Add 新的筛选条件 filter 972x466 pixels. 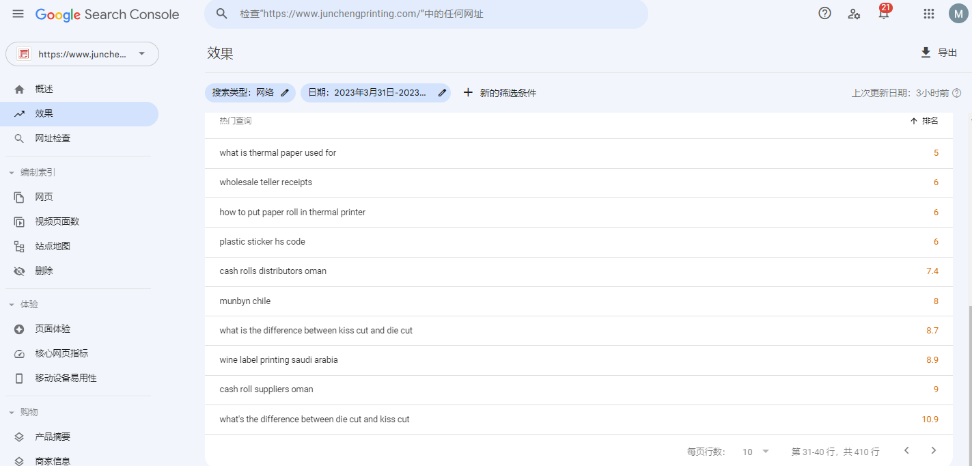point(500,93)
